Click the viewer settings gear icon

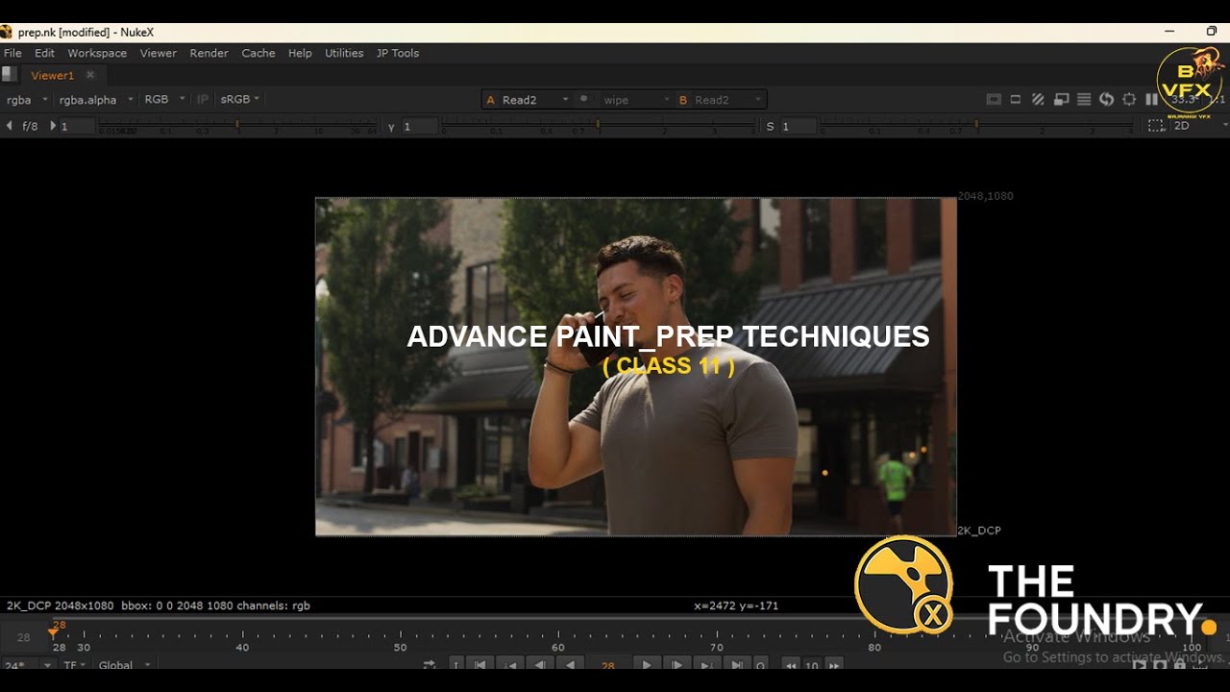[1129, 99]
